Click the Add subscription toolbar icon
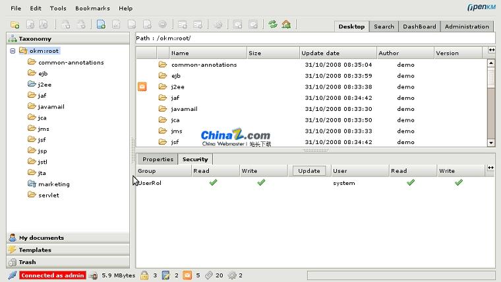Viewport: 501px width, 282px height. (x=238, y=24)
